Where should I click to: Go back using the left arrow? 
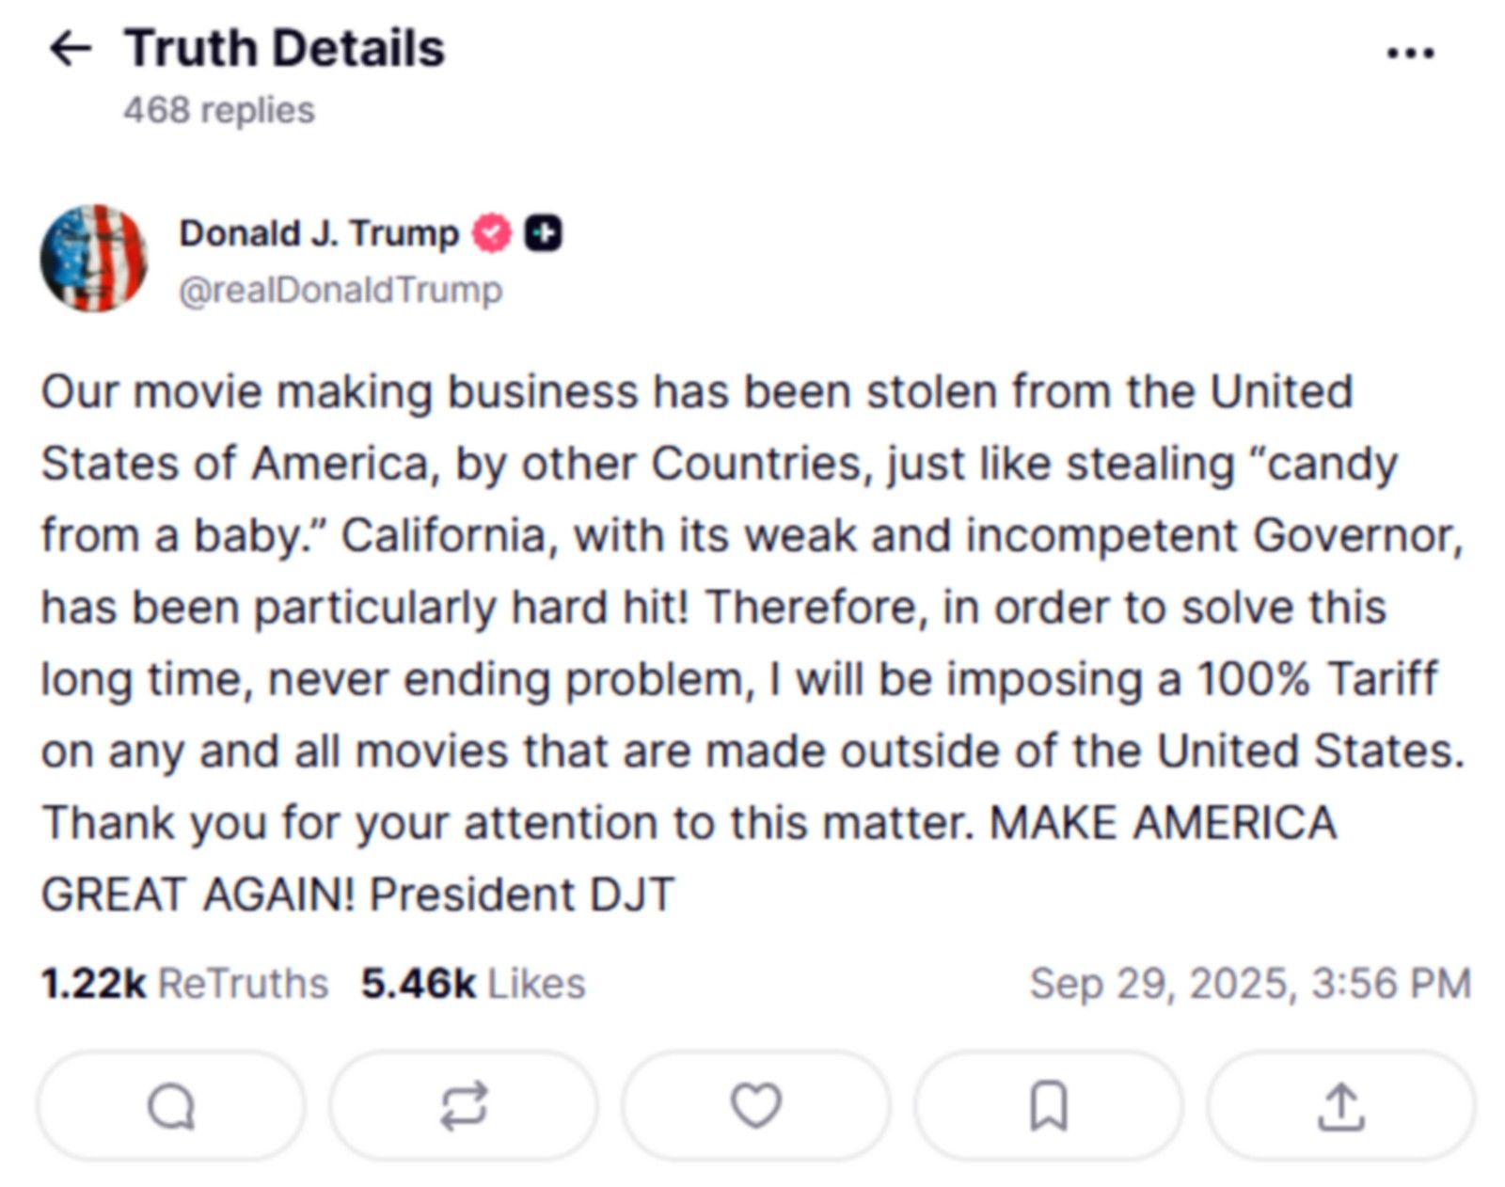pyautogui.click(x=71, y=48)
